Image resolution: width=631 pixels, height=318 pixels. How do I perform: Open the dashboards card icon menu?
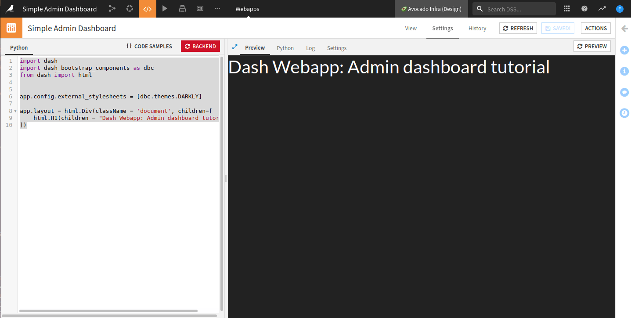(200, 9)
